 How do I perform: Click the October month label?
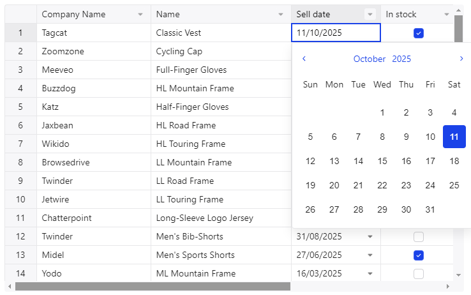[370, 59]
